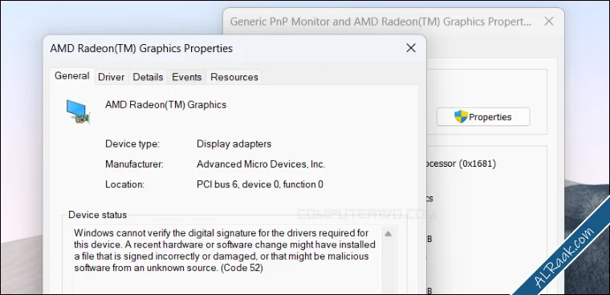610x295 pixels.
Task: Click 'PCI bus 6, device 0, function 0' location
Action: click(x=260, y=184)
